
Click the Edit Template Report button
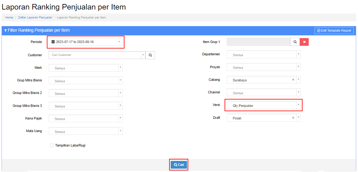[x=334, y=30]
